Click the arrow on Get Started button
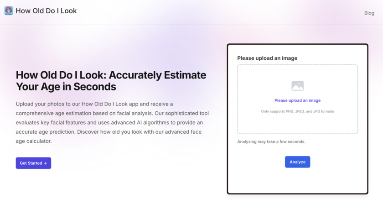This screenshot has height=204, width=383. [x=45, y=163]
